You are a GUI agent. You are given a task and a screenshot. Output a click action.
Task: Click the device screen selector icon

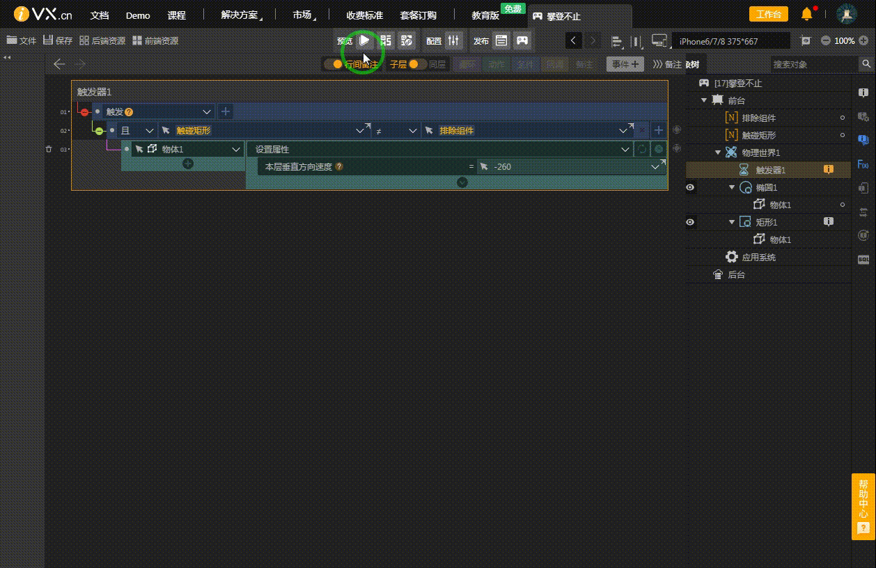coord(659,40)
